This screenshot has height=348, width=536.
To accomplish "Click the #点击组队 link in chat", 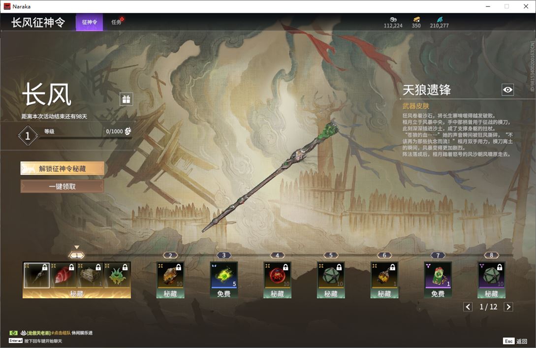I will click(61, 333).
